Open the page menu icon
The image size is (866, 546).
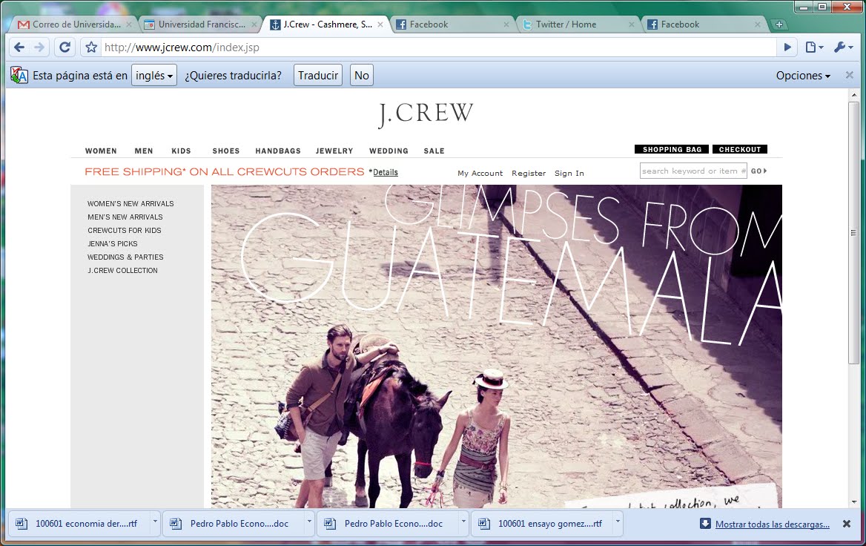814,47
